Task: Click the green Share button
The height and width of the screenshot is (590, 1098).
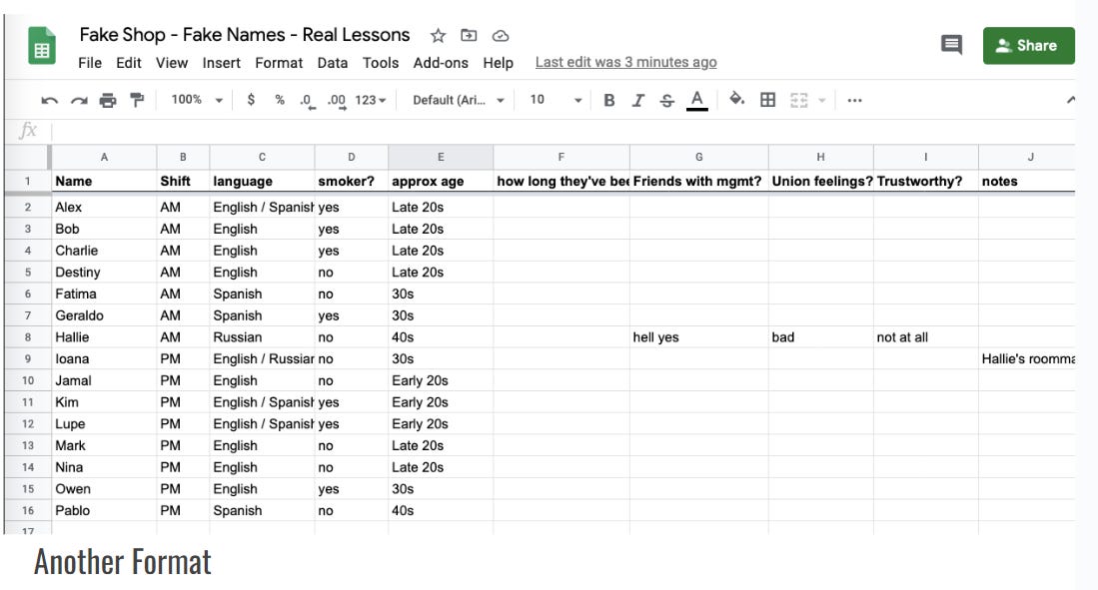Action: coord(1028,46)
